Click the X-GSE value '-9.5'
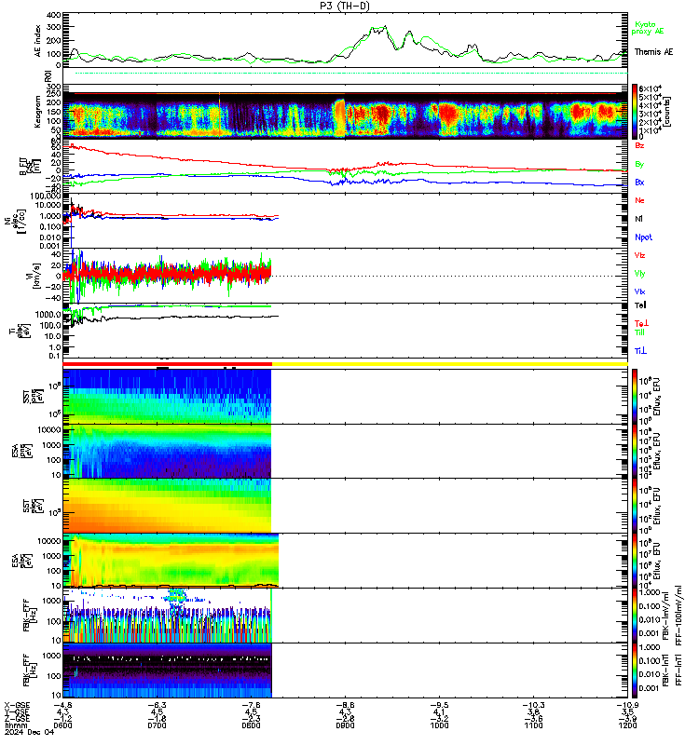The height and width of the screenshot is (745, 699). coord(439,705)
